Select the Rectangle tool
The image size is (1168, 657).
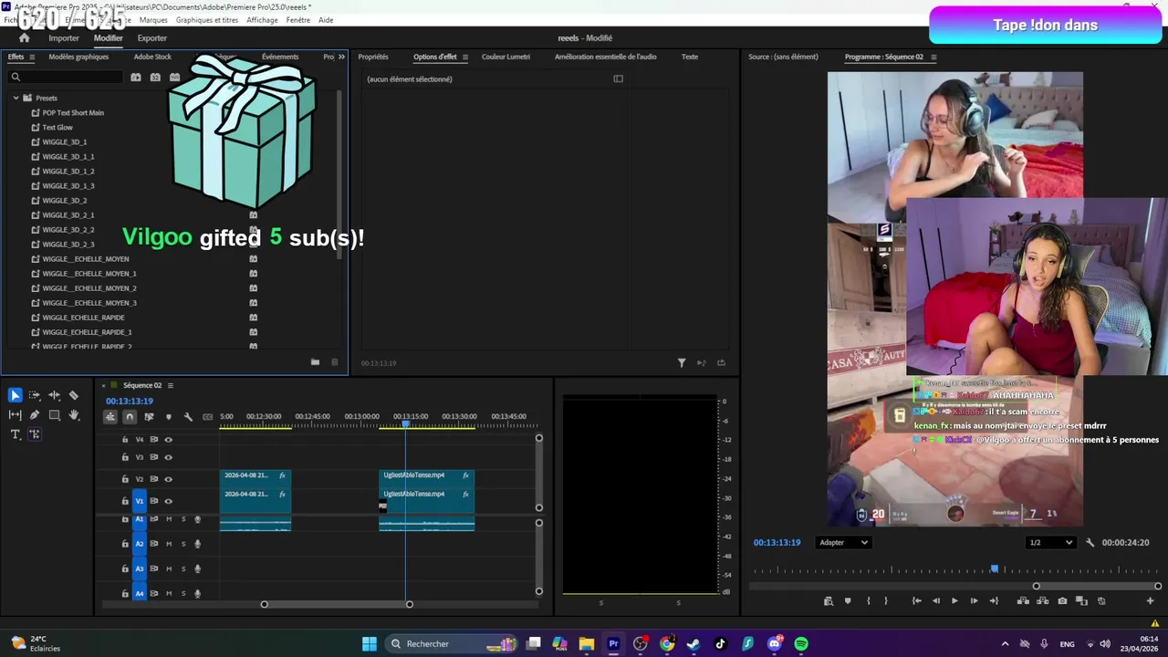54,415
